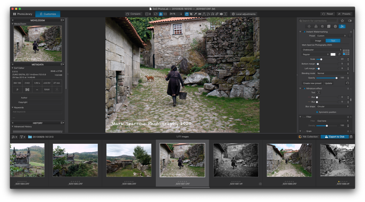This screenshot has height=202, width=365.
Task: Collapse the Exif Editor section
Action: click(x=13, y=68)
